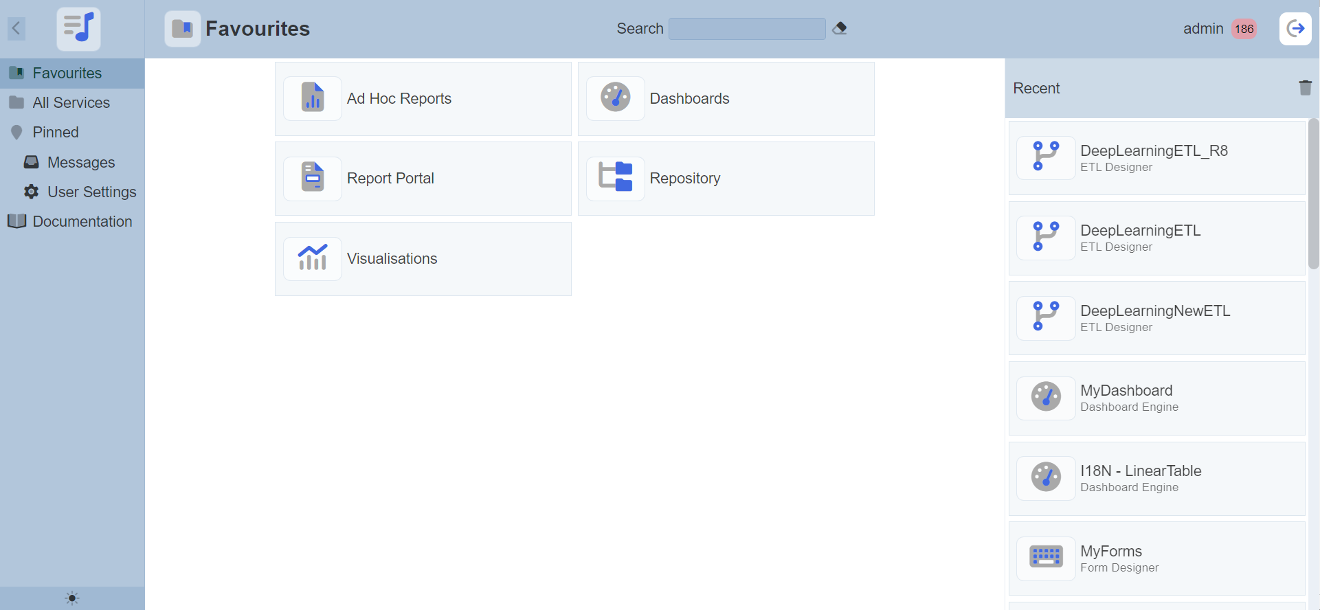The height and width of the screenshot is (610, 1320).
Task: Click the Search input field
Action: pos(746,29)
